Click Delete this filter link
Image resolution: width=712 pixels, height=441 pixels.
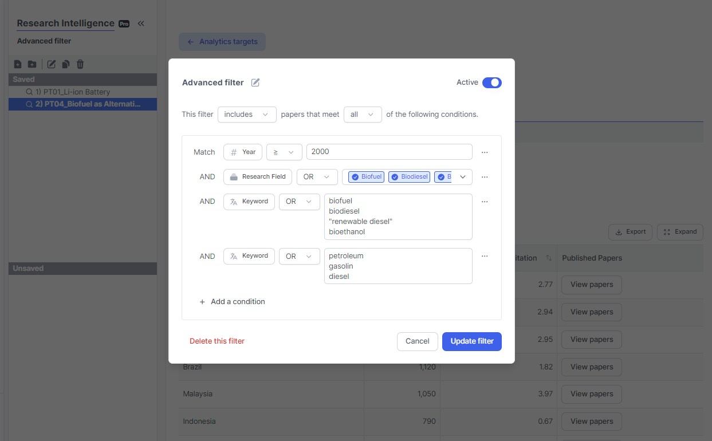coord(217,341)
